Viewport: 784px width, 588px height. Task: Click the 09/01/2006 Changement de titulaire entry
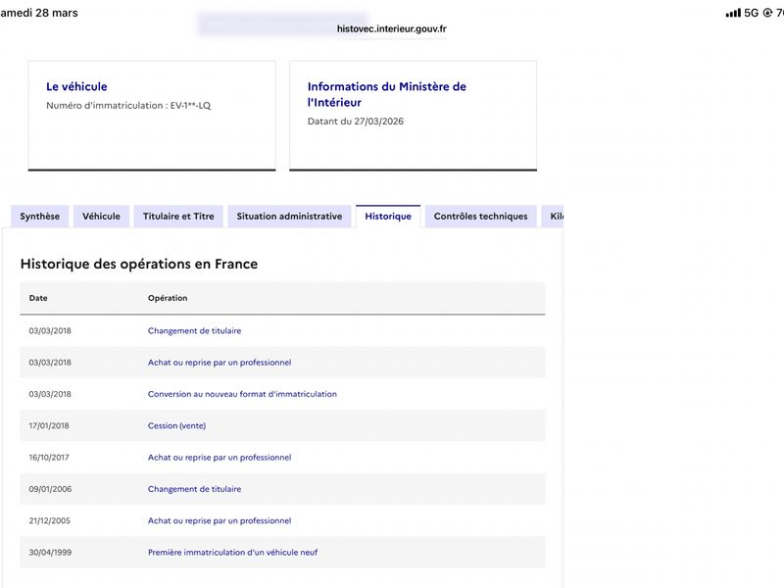pos(194,489)
